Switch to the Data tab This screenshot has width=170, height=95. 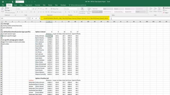pyautogui.click(x=44, y=5)
